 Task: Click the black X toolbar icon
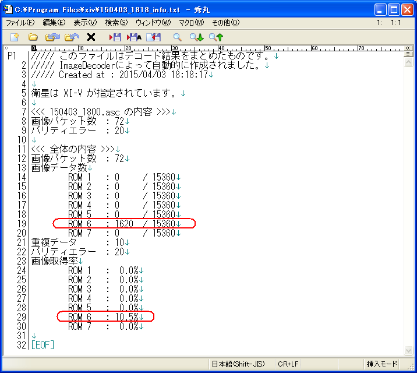point(91,37)
